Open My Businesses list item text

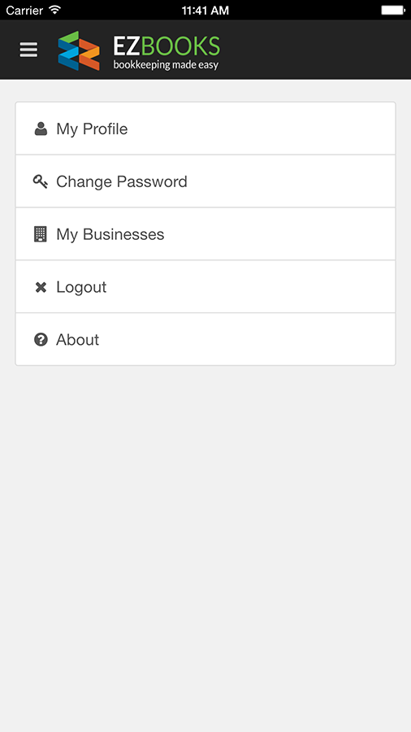110,234
